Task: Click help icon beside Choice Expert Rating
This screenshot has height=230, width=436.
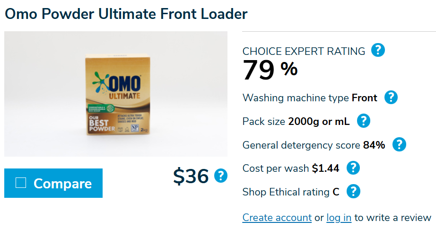Action: coord(378,50)
